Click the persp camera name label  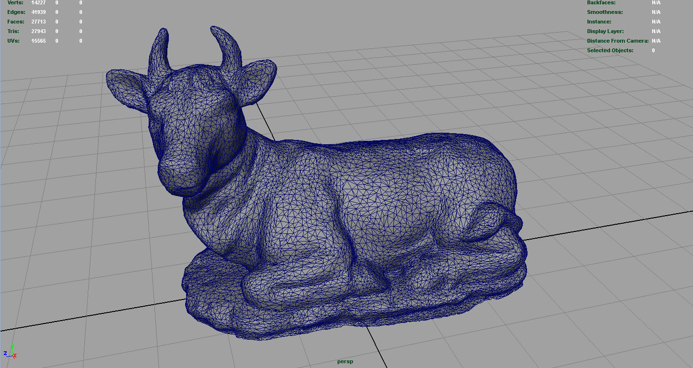click(345, 361)
